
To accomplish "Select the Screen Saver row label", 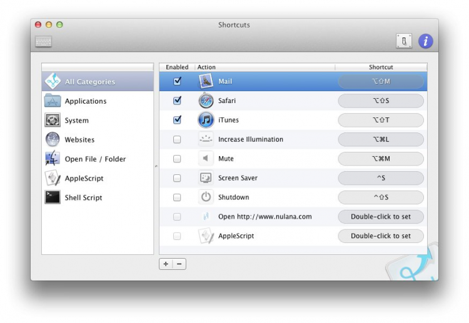I will (x=238, y=178).
